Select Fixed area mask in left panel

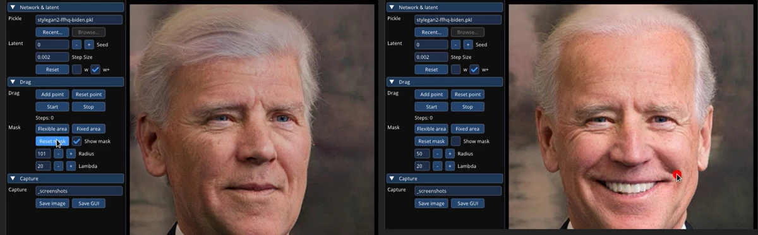[x=88, y=129]
